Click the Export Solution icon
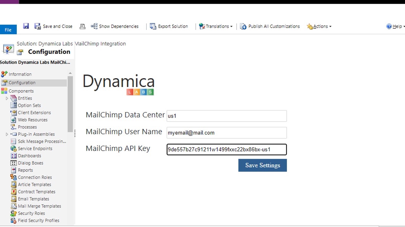 pyautogui.click(x=169, y=26)
